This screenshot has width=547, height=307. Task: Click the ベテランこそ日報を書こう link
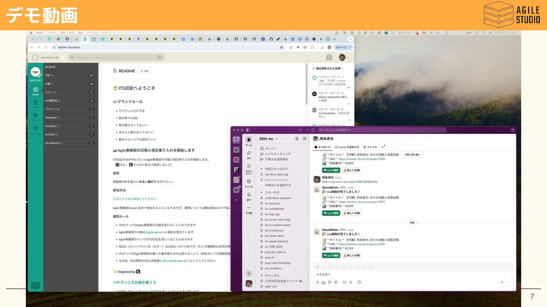coord(134,282)
